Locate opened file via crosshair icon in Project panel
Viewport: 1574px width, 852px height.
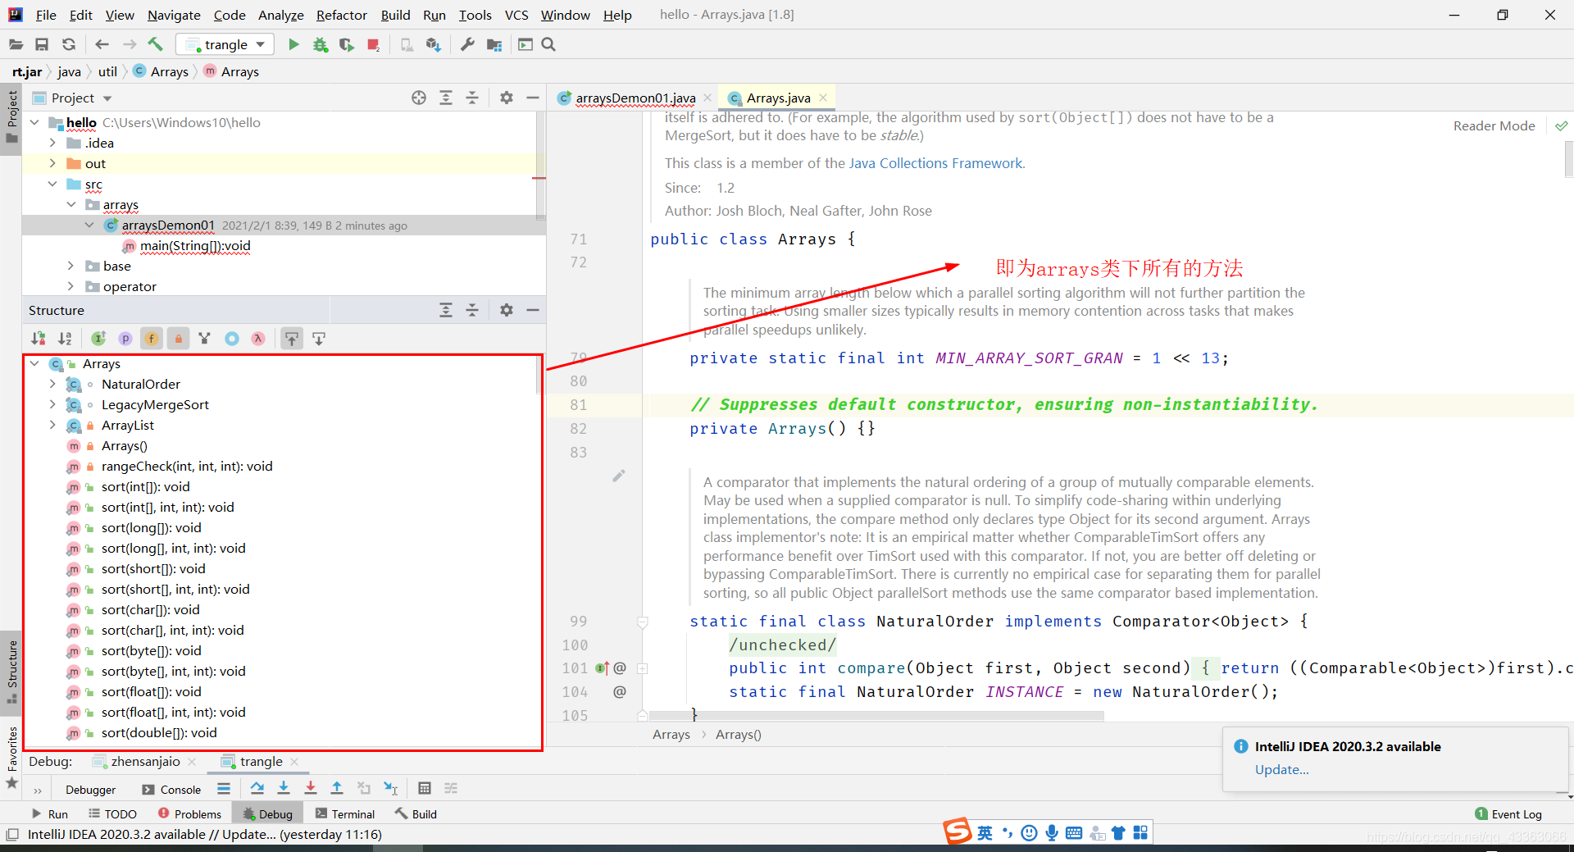tap(419, 98)
